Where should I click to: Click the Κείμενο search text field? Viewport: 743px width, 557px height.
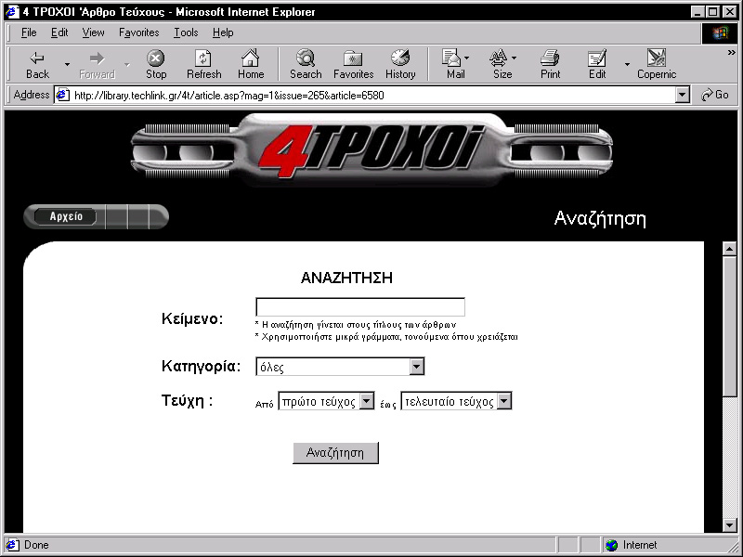coord(360,307)
